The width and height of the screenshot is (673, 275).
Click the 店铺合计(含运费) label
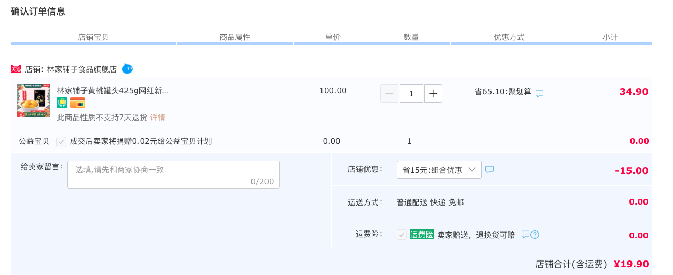click(571, 264)
